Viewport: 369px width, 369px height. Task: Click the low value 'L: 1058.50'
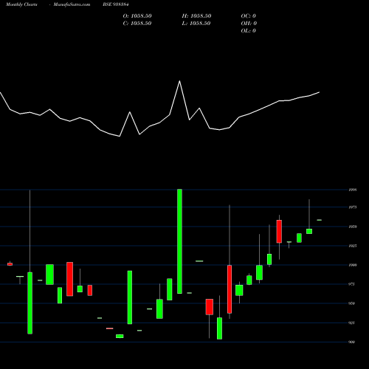tap(196, 24)
